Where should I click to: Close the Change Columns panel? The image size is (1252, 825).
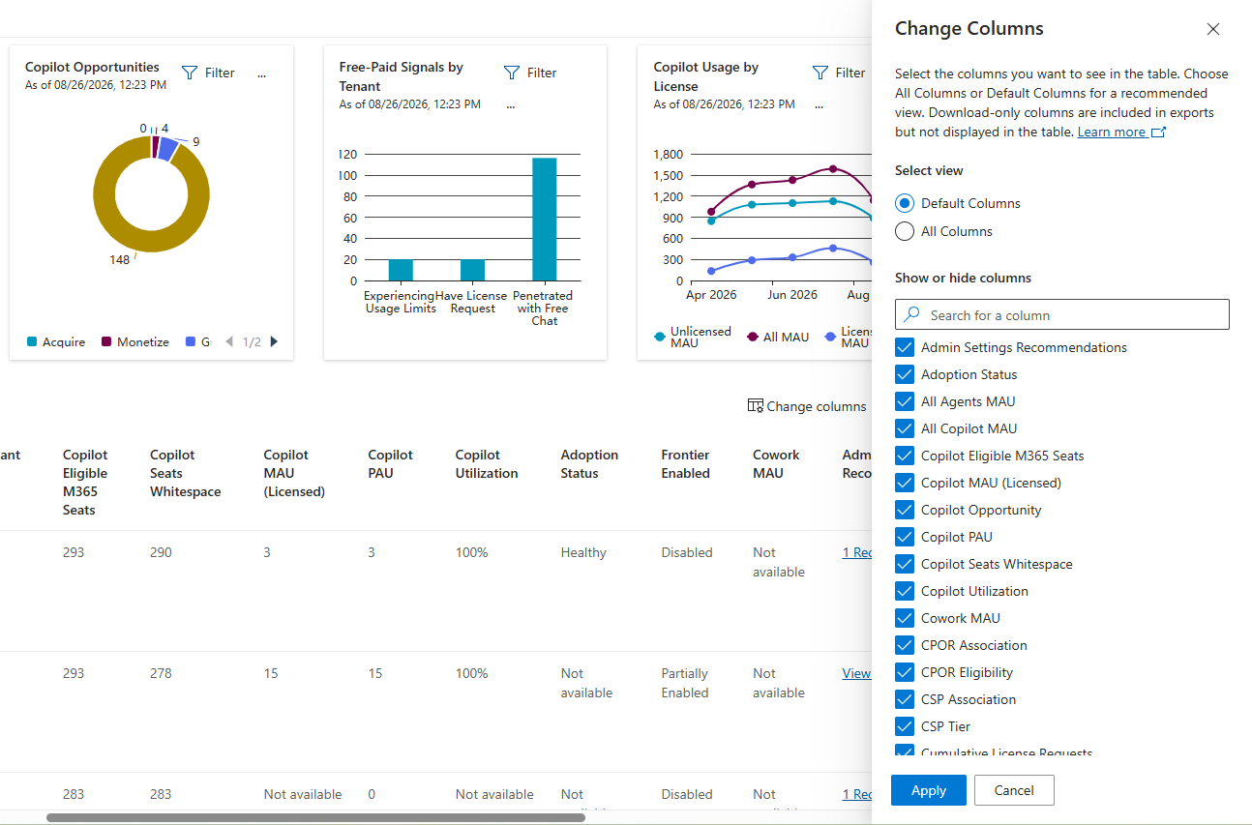1213,29
